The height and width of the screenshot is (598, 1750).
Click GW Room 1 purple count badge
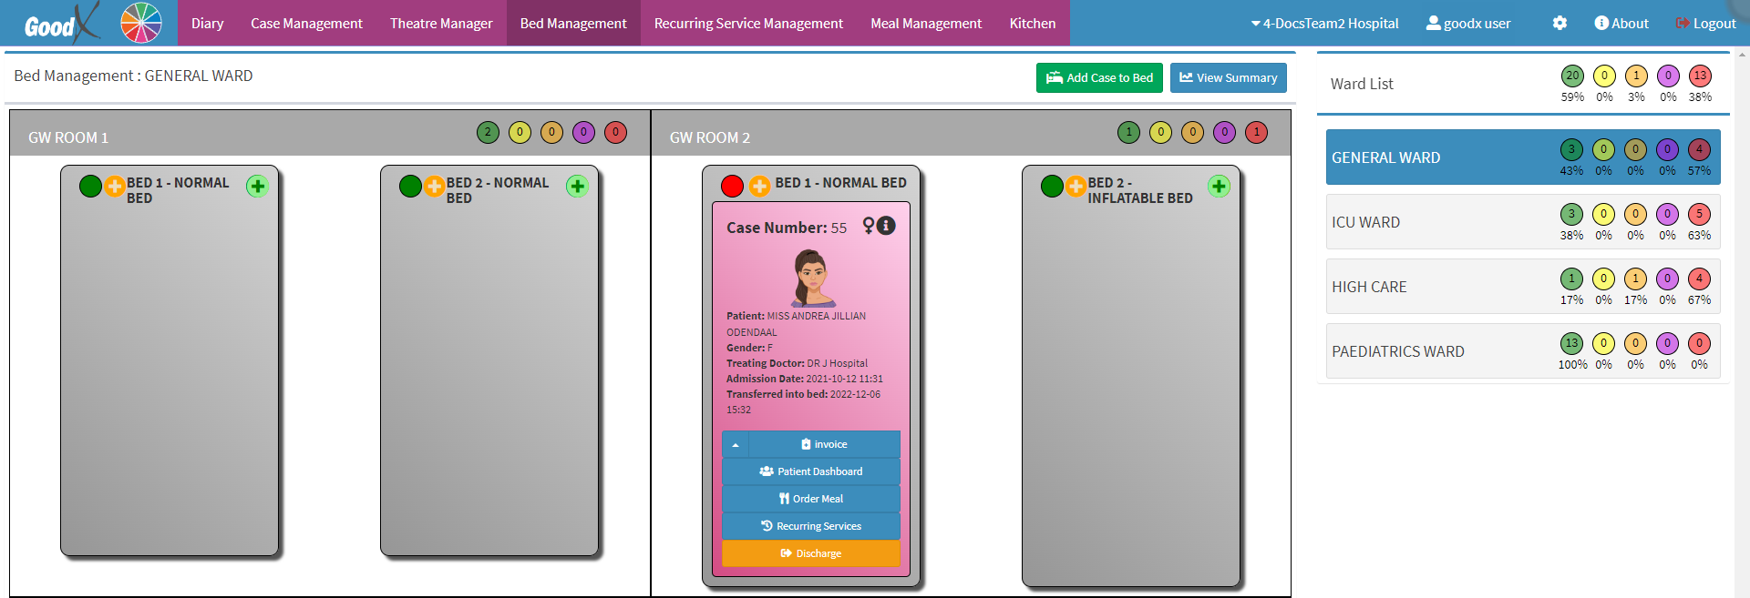pyautogui.click(x=583, y=132)
